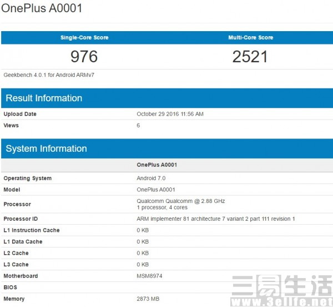The height and width of the screenshot is (307, 333).
Task: Click the L1 Instruction Cache label
Action: pos(32,230)
